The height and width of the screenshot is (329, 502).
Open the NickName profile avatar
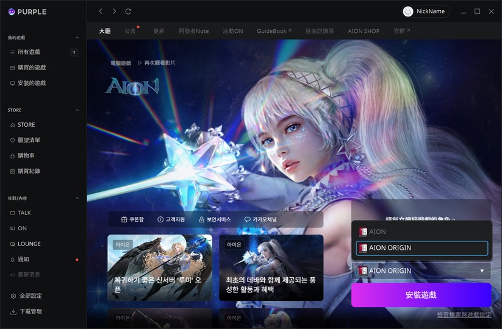408,12
